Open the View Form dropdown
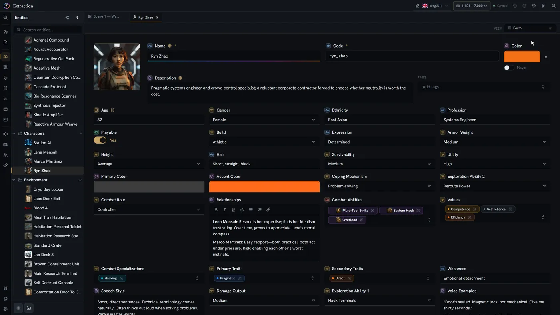The width and height of the screenshot is (560, 315). click(530, 28)
